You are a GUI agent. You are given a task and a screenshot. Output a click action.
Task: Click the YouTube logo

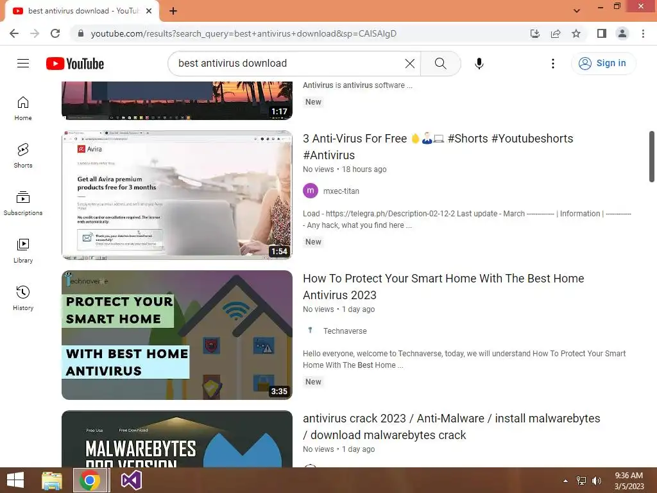[75, 64]
